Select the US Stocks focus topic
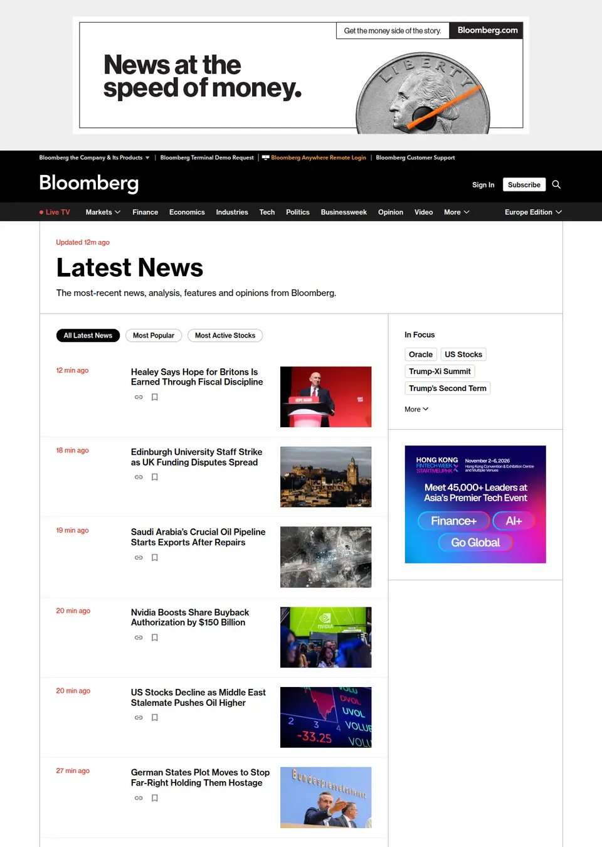602x847 pixels. point(463,354)
